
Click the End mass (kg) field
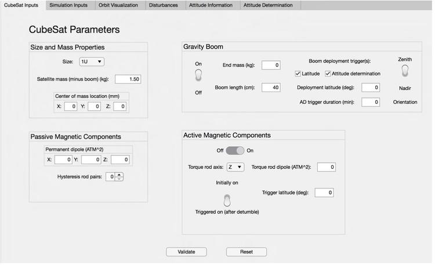[271, 65]
